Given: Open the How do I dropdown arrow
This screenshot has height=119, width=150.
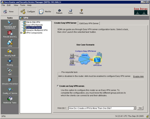Looking at the screenshot, I should click(x=135, y=108).
